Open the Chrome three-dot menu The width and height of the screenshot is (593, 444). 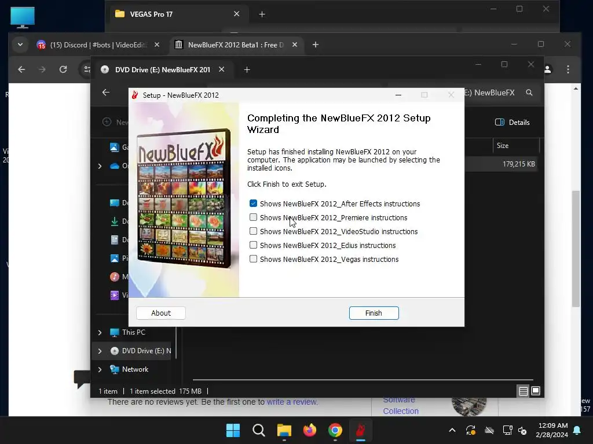pos(568,69)
